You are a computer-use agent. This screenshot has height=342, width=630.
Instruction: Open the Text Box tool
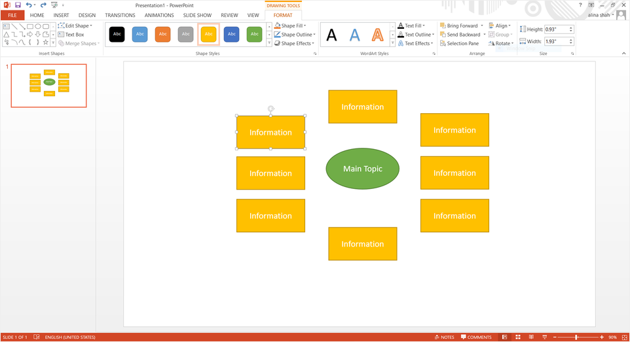click(x=71, y=35)
